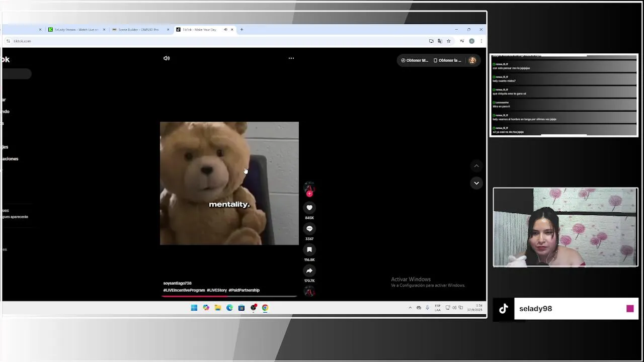Open Microsoft Edge from the taskbar
Viewport: 644px width, 362px height.
pos(229,308)
